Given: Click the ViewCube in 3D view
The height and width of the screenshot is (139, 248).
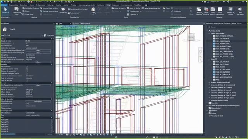Looking at the screenshot, I should point(191,37).
